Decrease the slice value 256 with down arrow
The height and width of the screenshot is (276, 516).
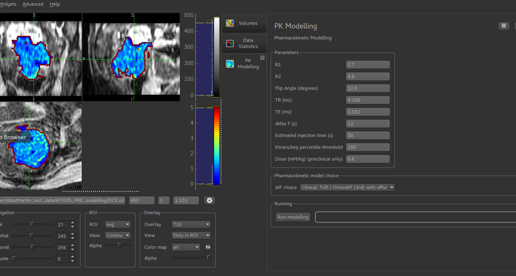point(72,249)
